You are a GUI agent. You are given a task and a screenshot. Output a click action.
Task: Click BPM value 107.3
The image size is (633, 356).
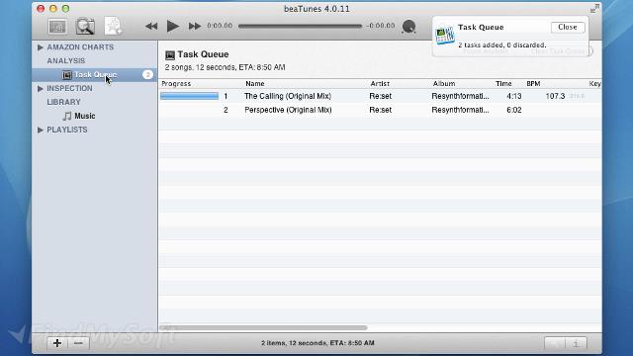pos(555,96)
